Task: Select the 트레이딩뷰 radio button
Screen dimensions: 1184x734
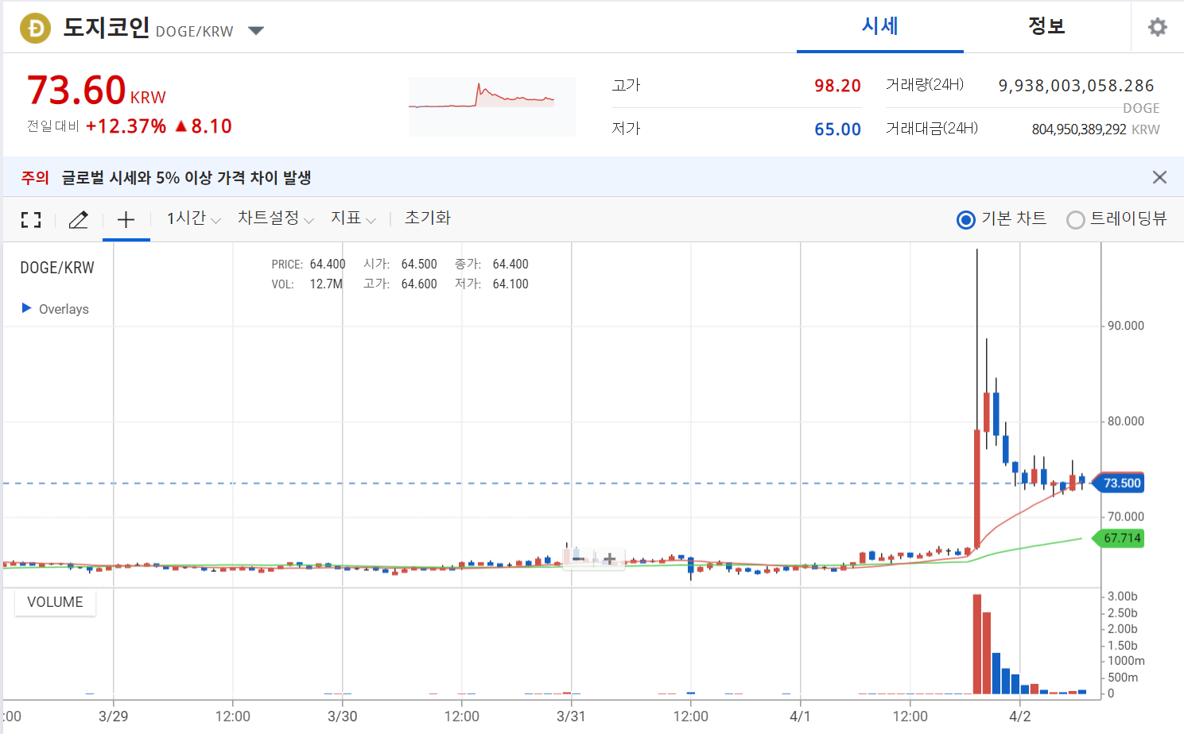Action: [1075, 220]
